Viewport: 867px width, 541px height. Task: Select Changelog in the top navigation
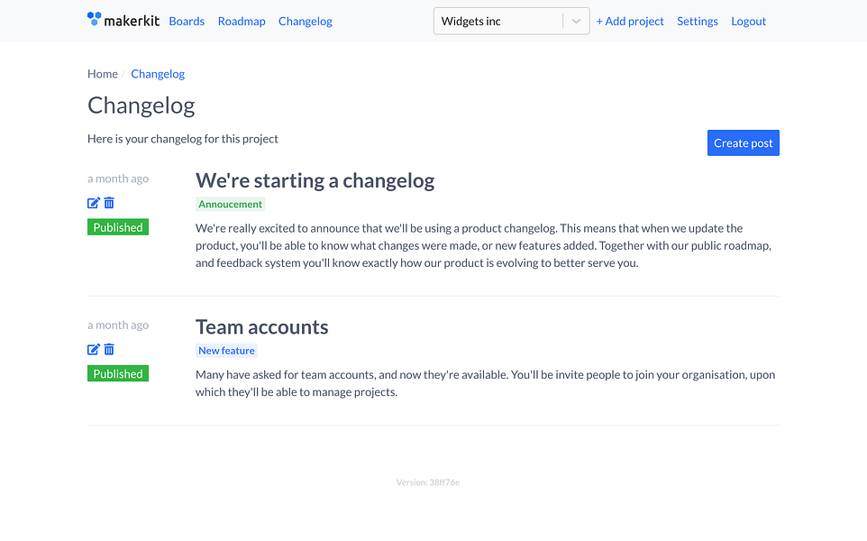pyautogui.click(x=306, y=21)
